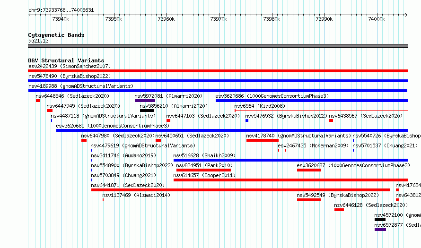The width and height of the screenshot is (421, 248).
Task: Click the red nsv6438567 Sedlazeck2020 block
Action: 331,120
